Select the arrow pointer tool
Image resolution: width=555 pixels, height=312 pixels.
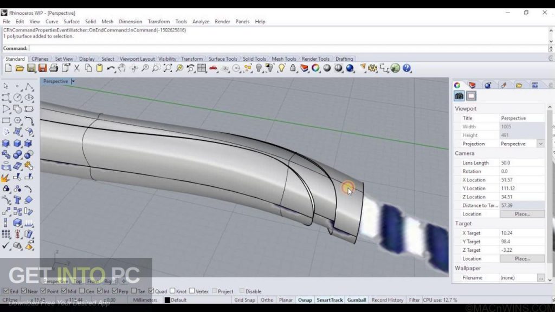[6, 86]
